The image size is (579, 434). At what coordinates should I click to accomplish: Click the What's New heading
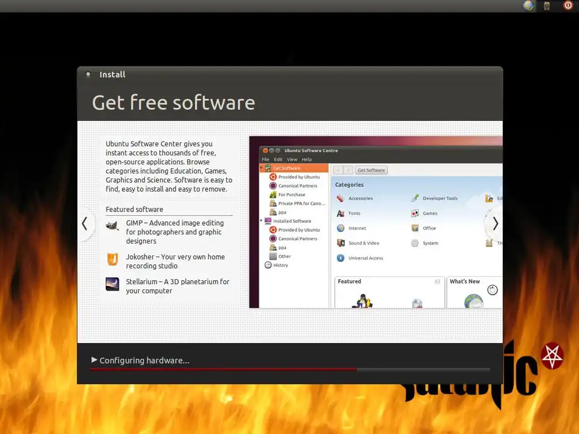click(465, 281)
